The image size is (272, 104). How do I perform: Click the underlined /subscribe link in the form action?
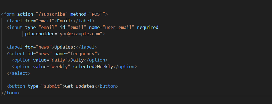tap(52, 14)
